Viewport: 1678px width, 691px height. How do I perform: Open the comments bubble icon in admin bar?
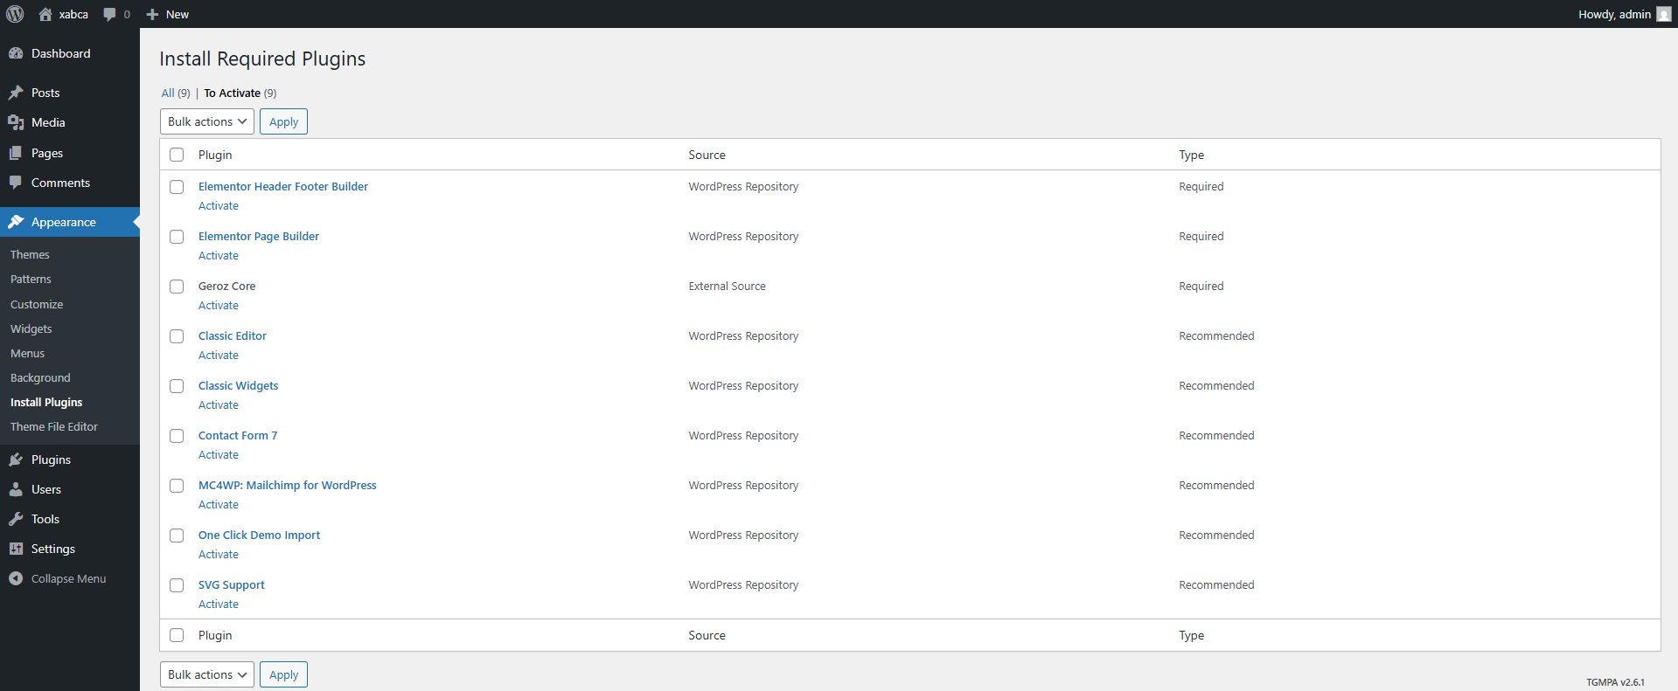pyautogui.click(x=110, y=14)
